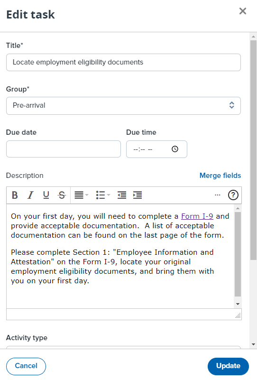Viewport: 257px width, 380px height.
Task: Open the time picker clock icon
Action: pos(175,149)
